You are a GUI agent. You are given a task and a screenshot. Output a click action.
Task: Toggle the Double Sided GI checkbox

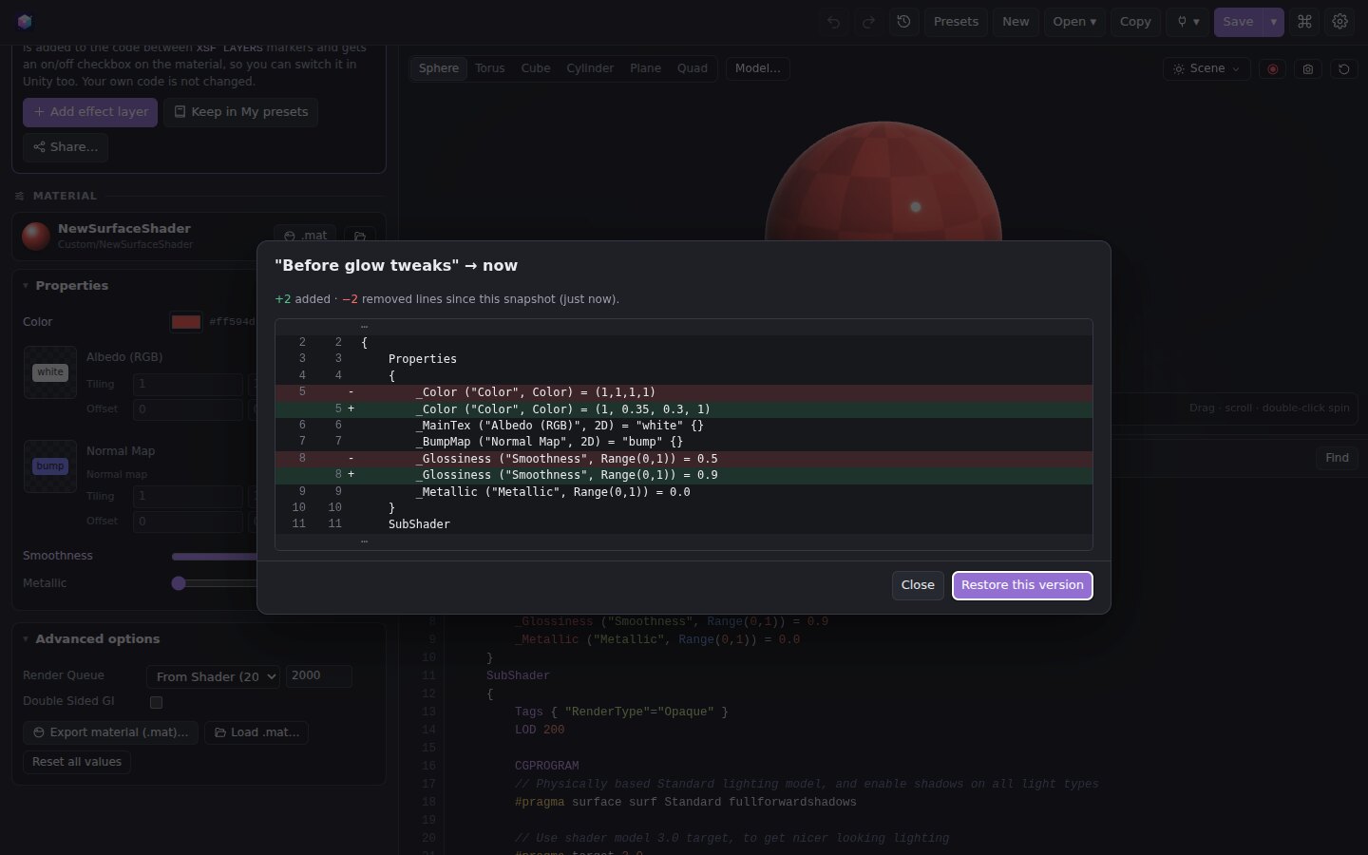(156, 702)
